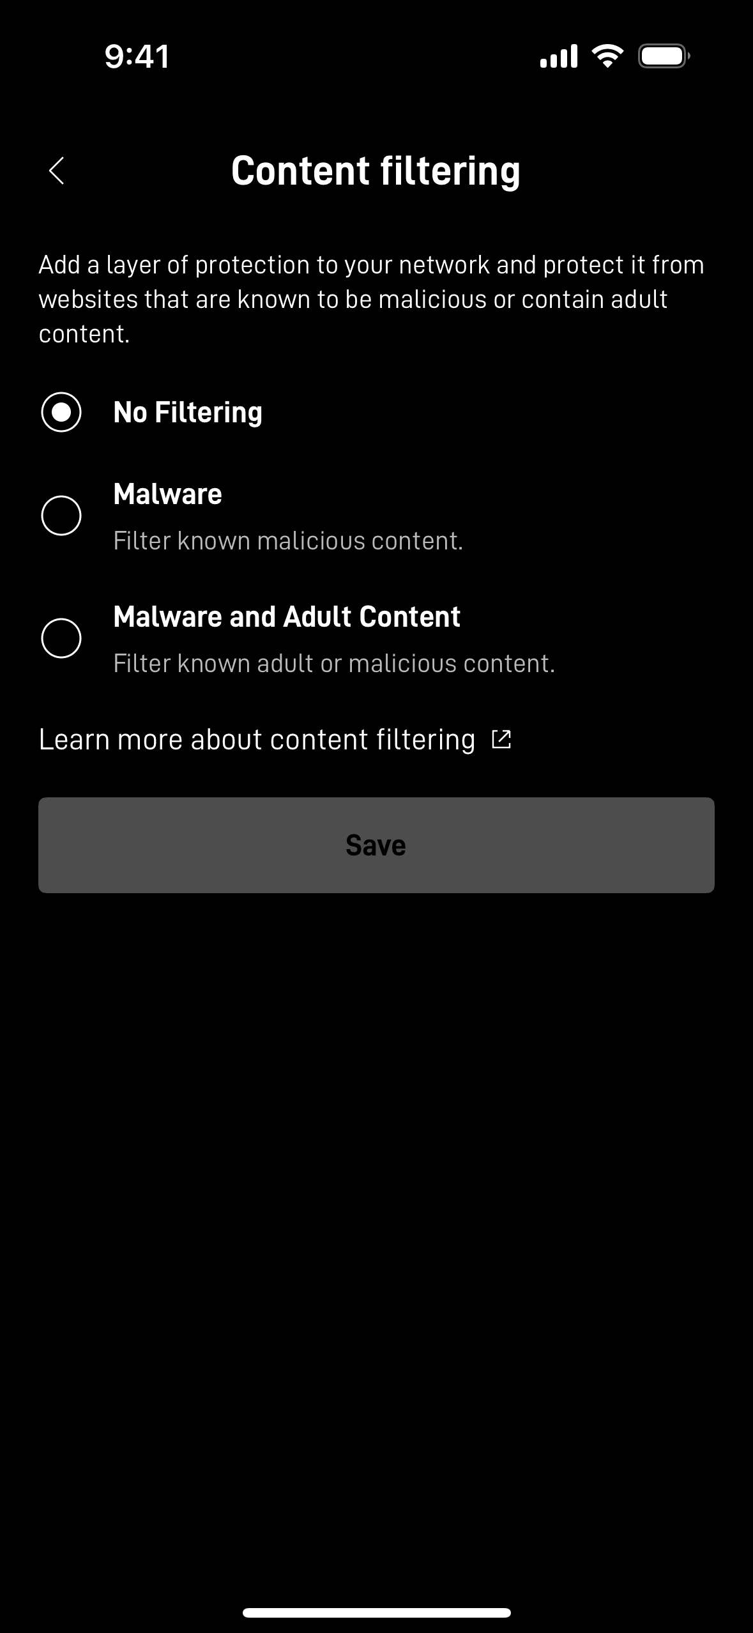Tap the back chevron arrow
The image size is (753, 1633).
coord(57,171)
